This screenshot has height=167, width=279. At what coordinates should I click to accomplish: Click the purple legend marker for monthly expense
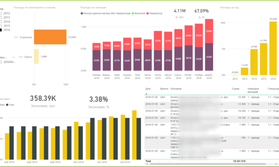click(x=82, y=13)
